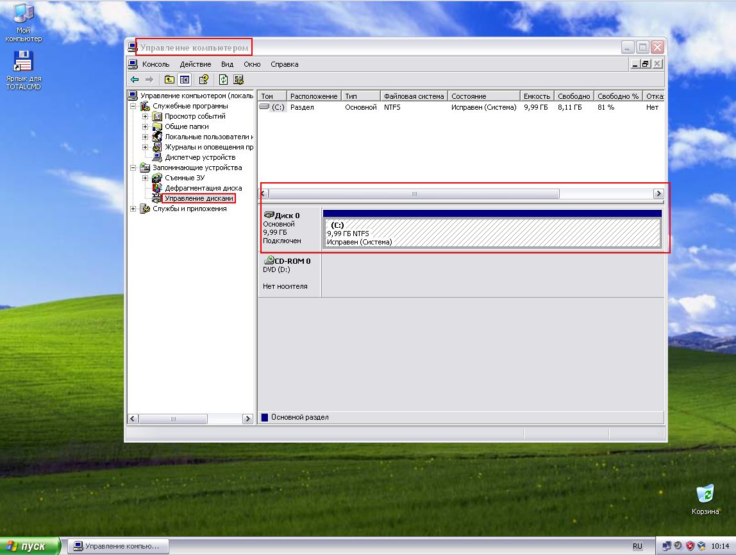
Task: Click the Основной раздел blue legend swatch
Action: [x=265, y=417]
